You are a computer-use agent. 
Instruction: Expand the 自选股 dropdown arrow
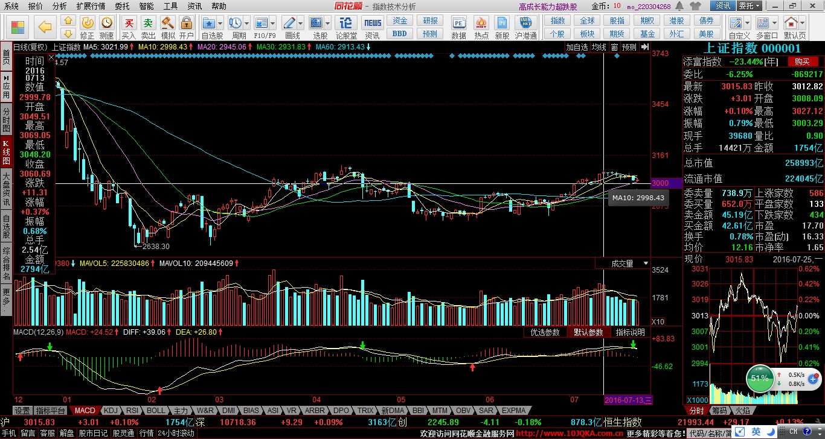pos(220,24)
